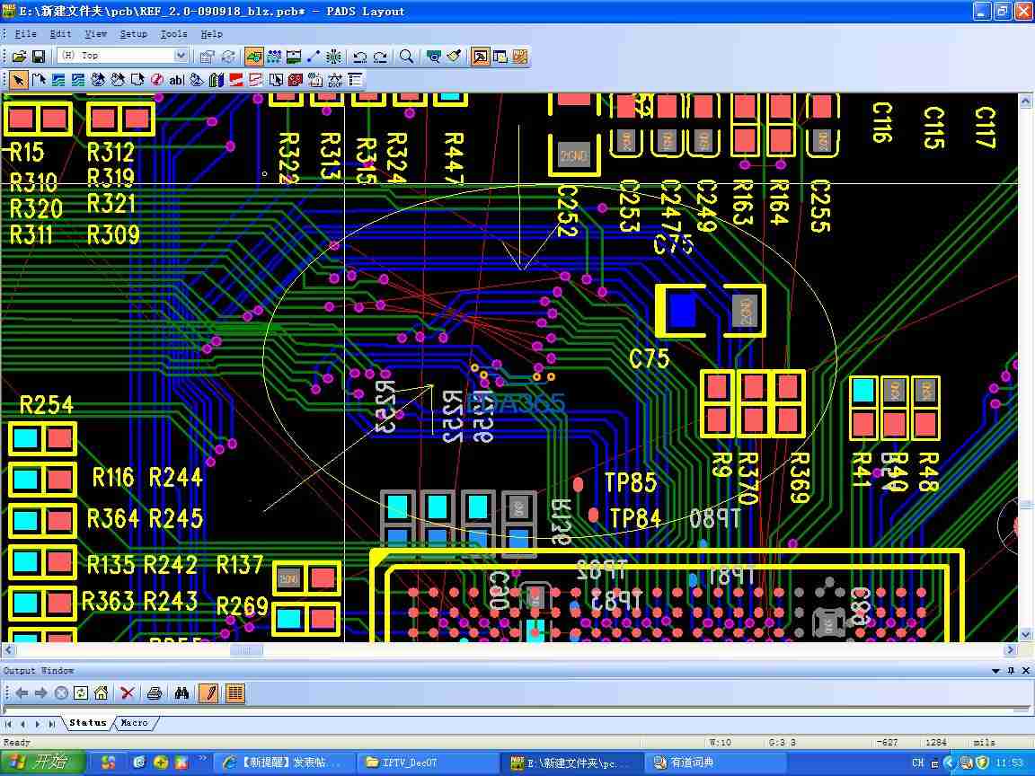Click the Copper cutout drafting icon
The height and width of the screenshot is (776, 1035).
coord(78,81)
